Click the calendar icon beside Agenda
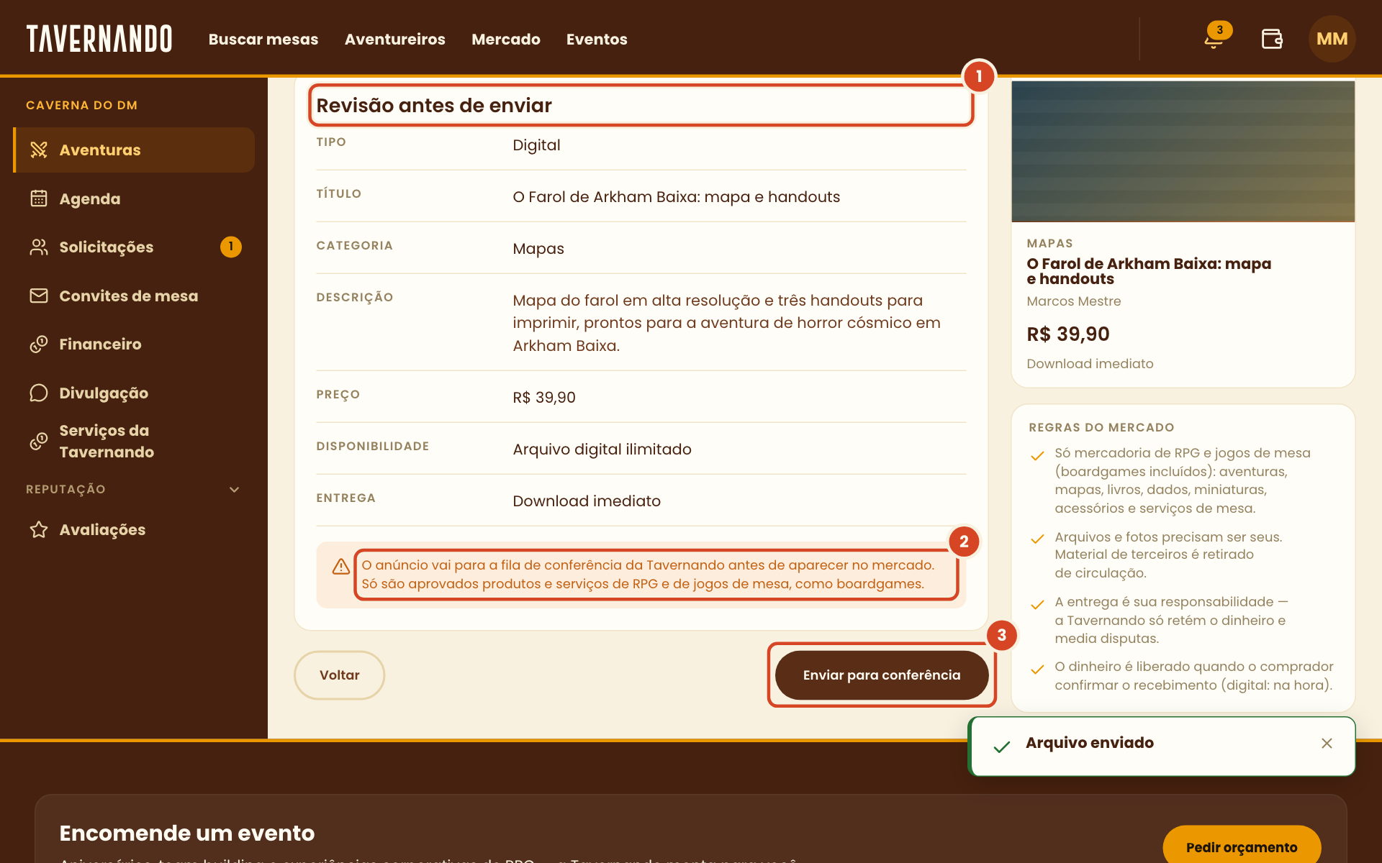 [39, 198]
